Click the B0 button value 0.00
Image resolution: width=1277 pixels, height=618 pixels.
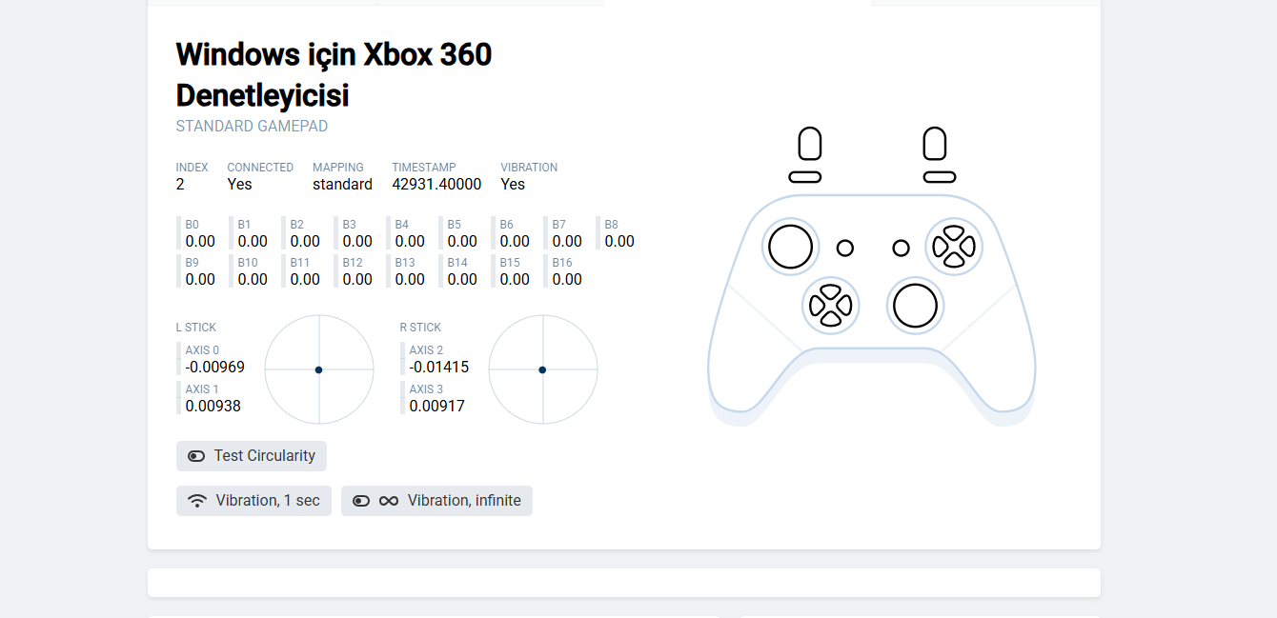[x=200, y=242]
